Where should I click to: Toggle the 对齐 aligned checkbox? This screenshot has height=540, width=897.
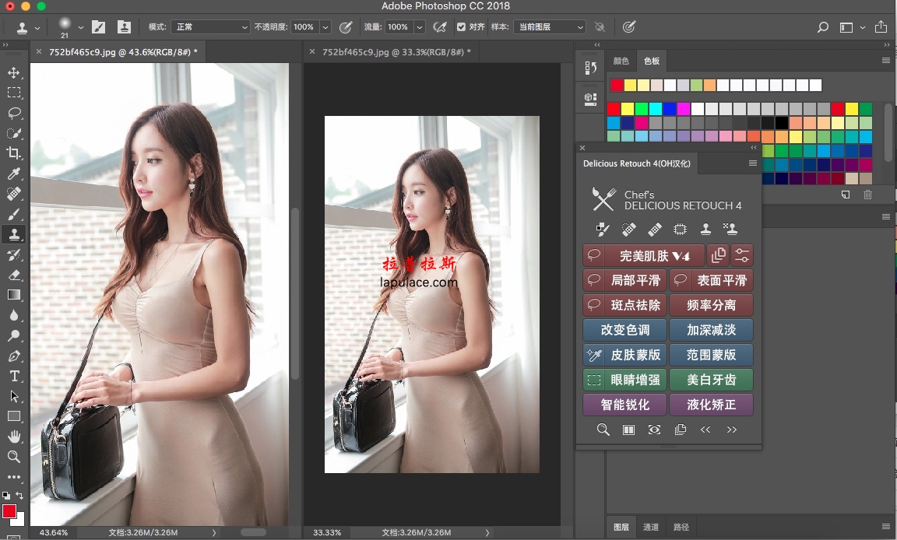(461, 27)
